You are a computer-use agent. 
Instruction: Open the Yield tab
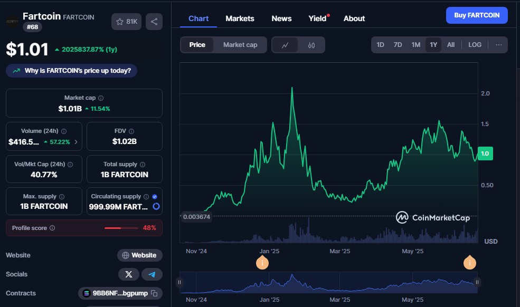click(x=318, y=18)
